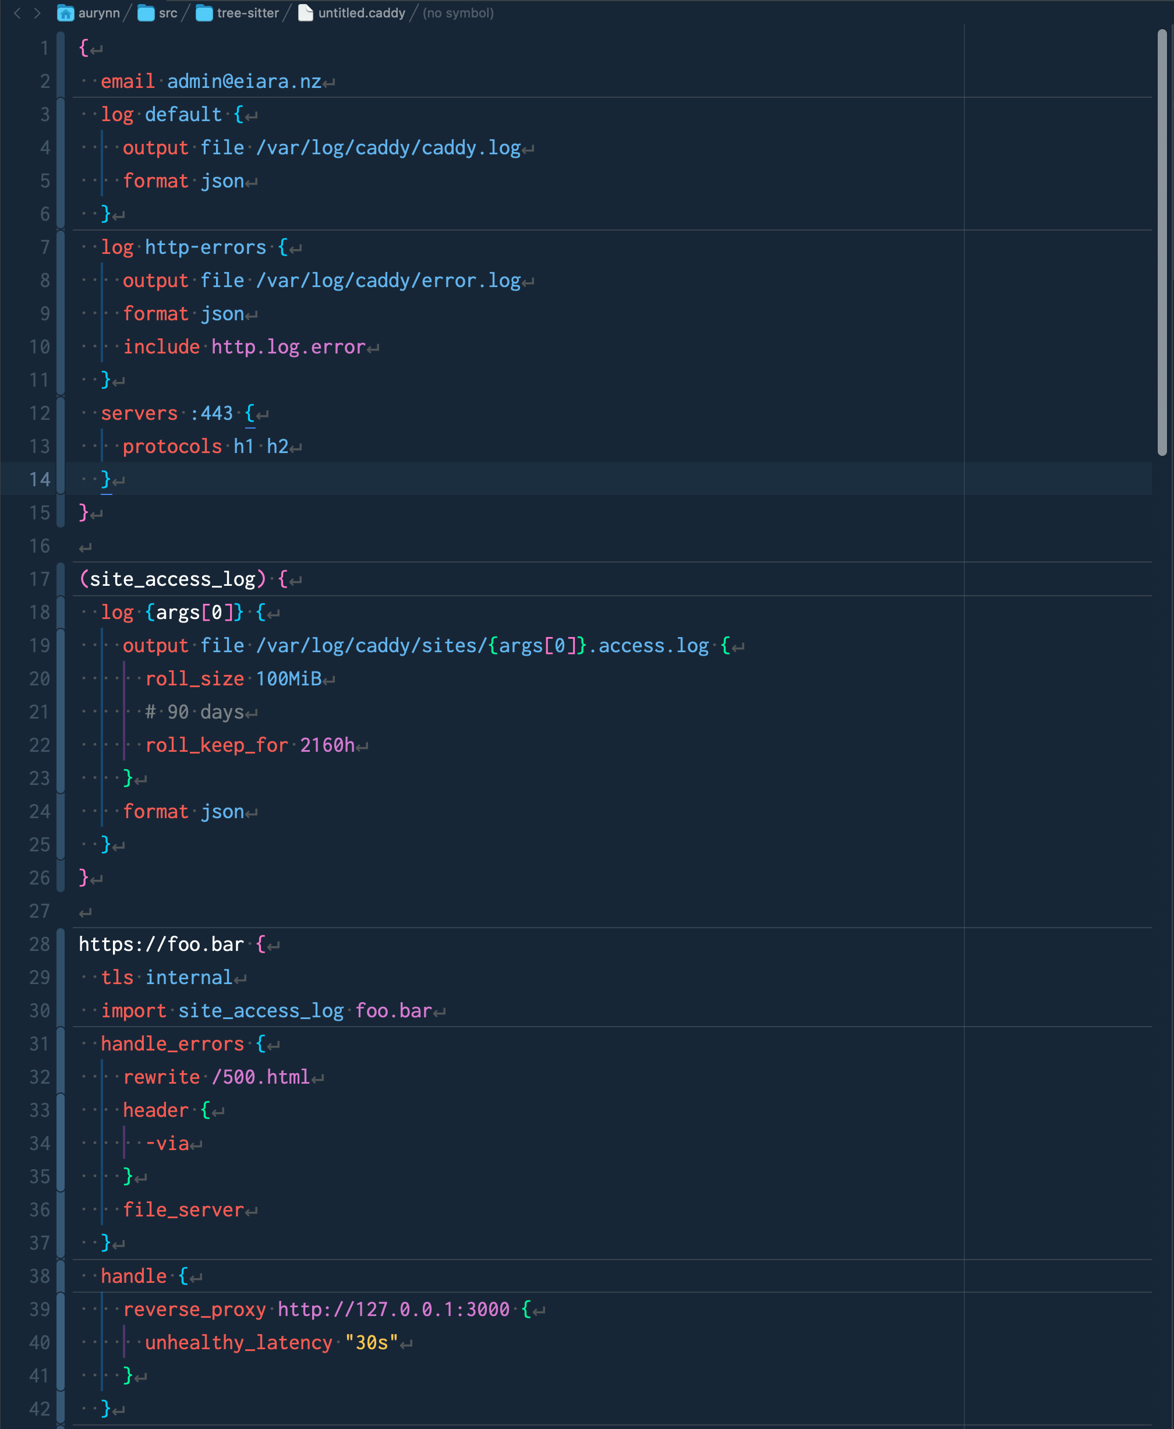Click handle directive on line 38
This screenshot has height=1429, width=1174.
coord(133,1275)
